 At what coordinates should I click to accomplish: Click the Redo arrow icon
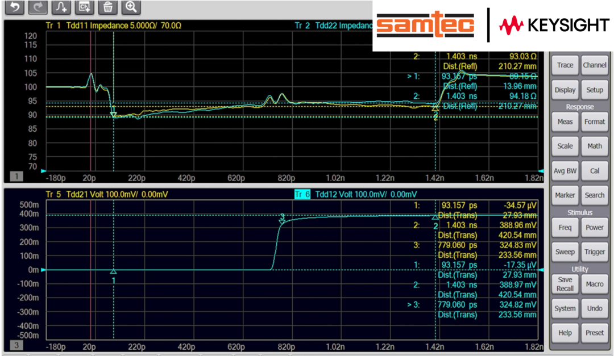point(38,7)
